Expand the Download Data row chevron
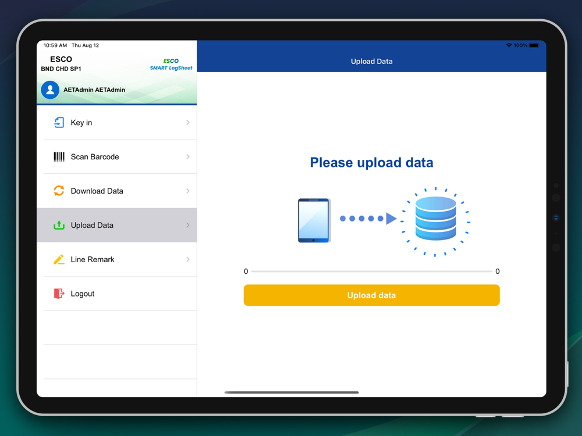582x436 pixels. pyautogui.click(x=188, y=191)
